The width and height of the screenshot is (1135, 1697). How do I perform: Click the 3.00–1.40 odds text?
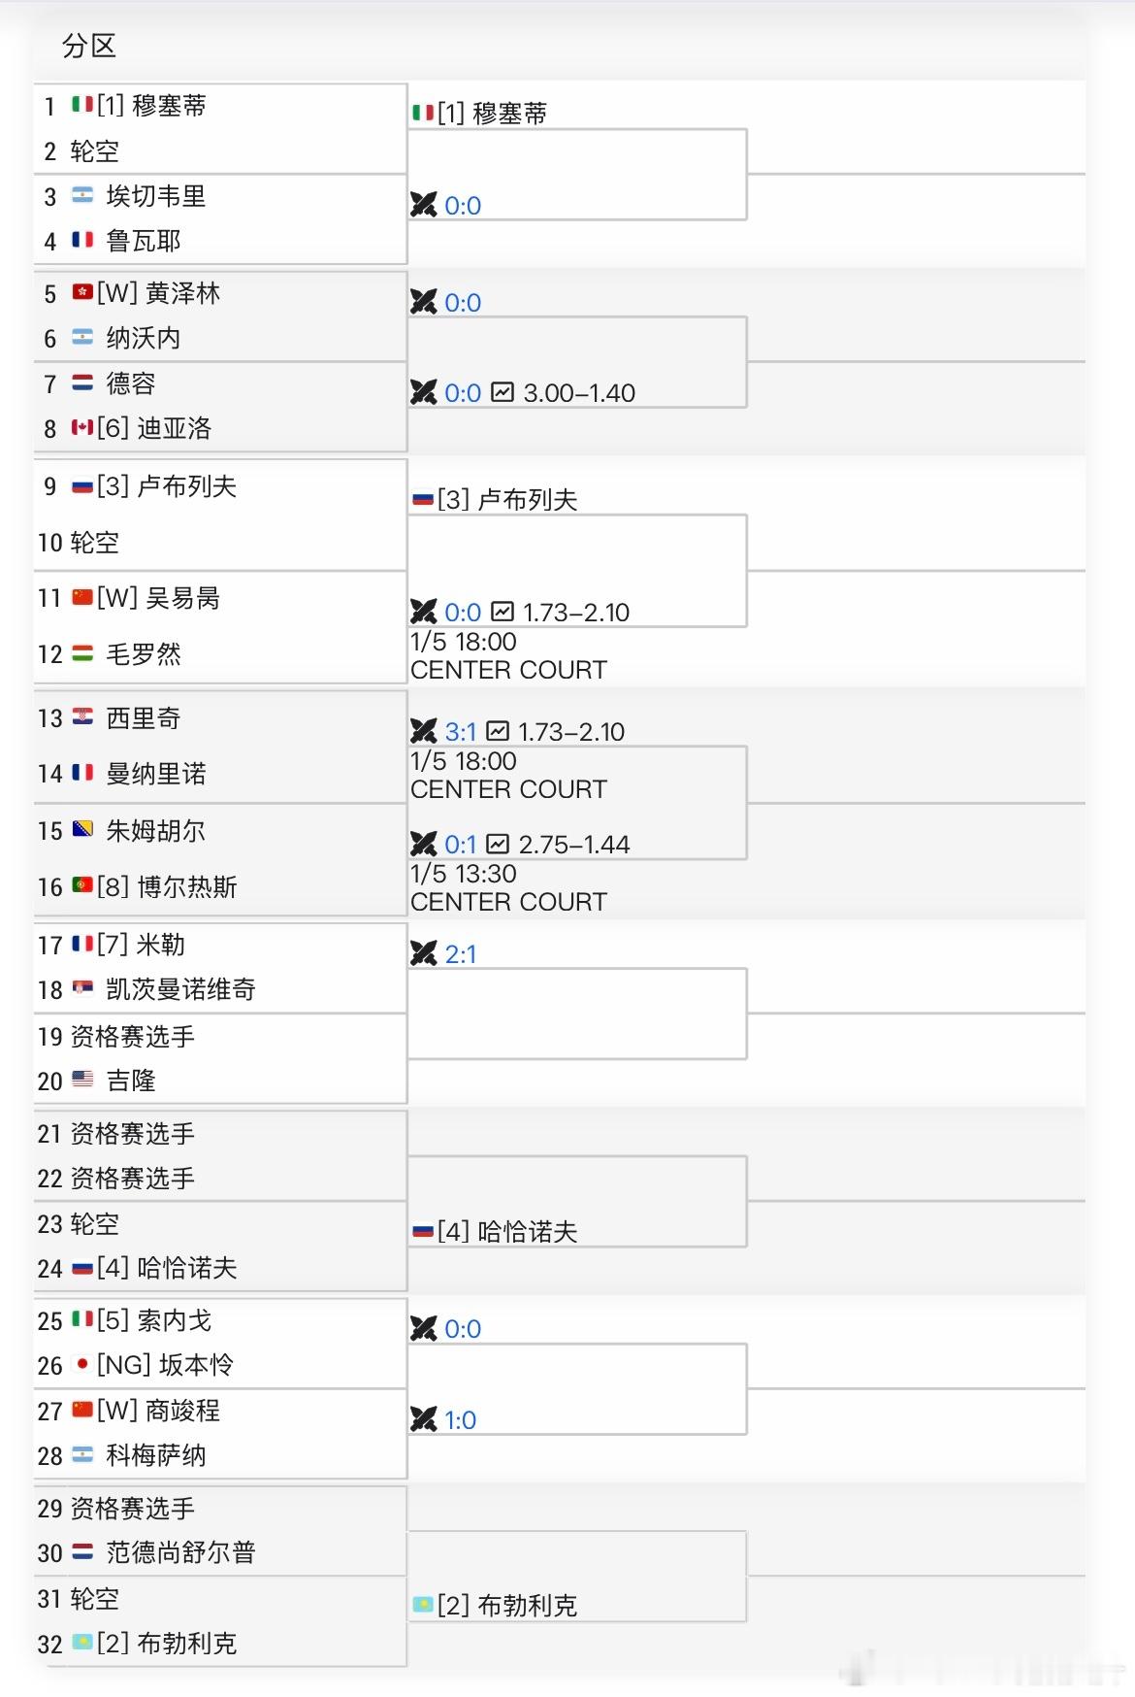[579, 393]
